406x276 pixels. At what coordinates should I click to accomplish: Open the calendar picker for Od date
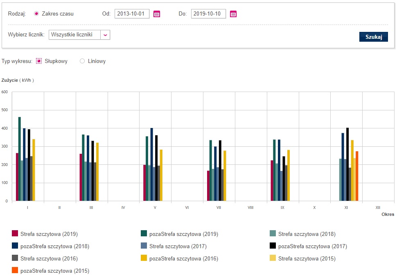(x=157, y=14)
